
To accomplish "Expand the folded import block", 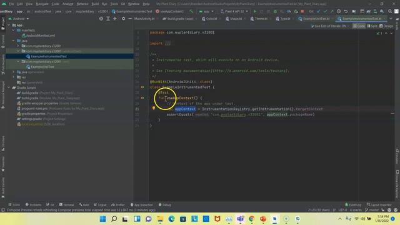I will pos(167,43).
